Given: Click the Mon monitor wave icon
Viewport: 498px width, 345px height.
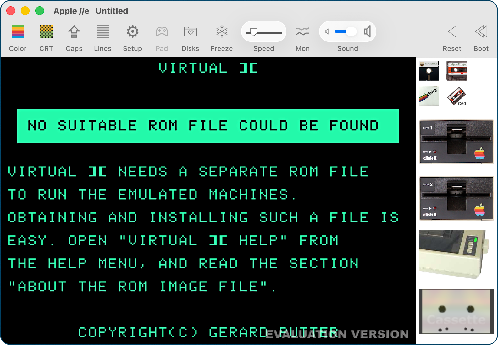Looking at the screenshot, I should [x=302, y=31].
